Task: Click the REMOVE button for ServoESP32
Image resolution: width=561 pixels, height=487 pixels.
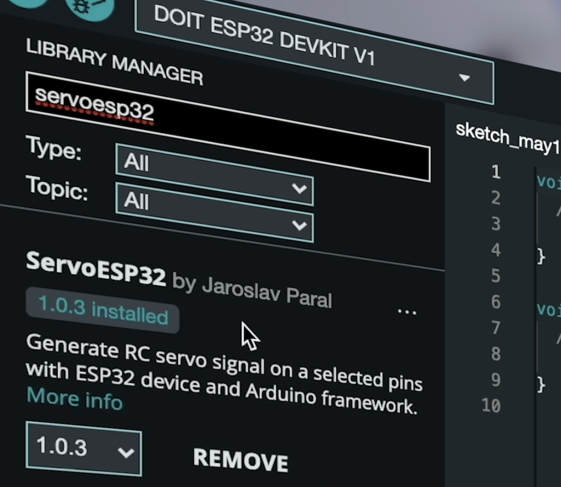Action: point(240,460)
